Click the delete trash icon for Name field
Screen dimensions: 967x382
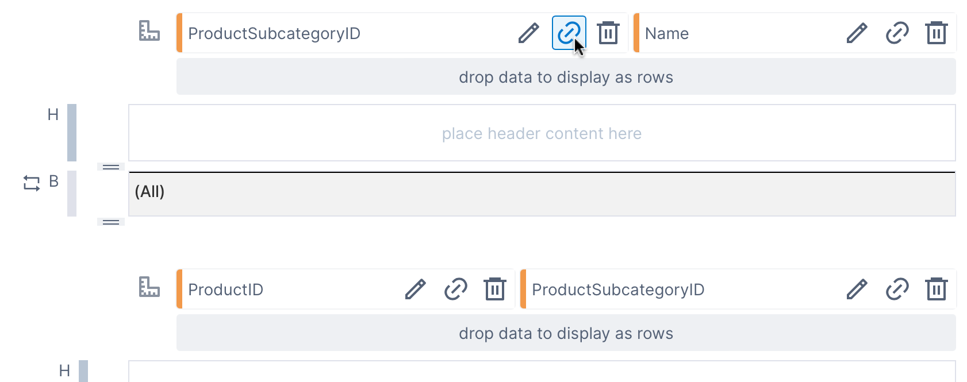936,33
